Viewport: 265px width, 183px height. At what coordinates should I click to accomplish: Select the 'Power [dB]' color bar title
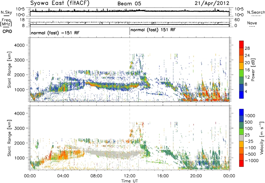pos(253,70)
